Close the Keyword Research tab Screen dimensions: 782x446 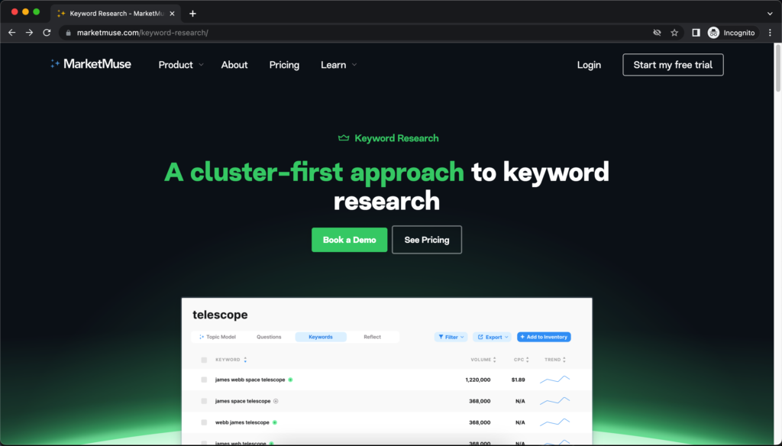tap(172, 14)
